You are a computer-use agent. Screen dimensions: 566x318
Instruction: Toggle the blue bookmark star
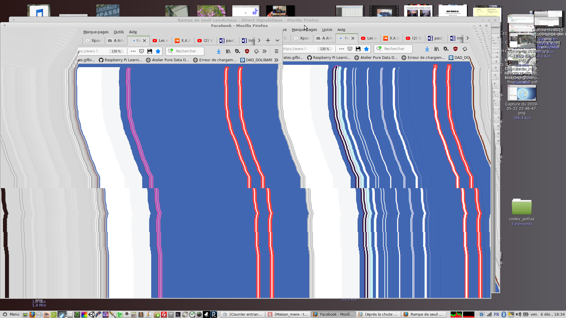coord(158,51)
